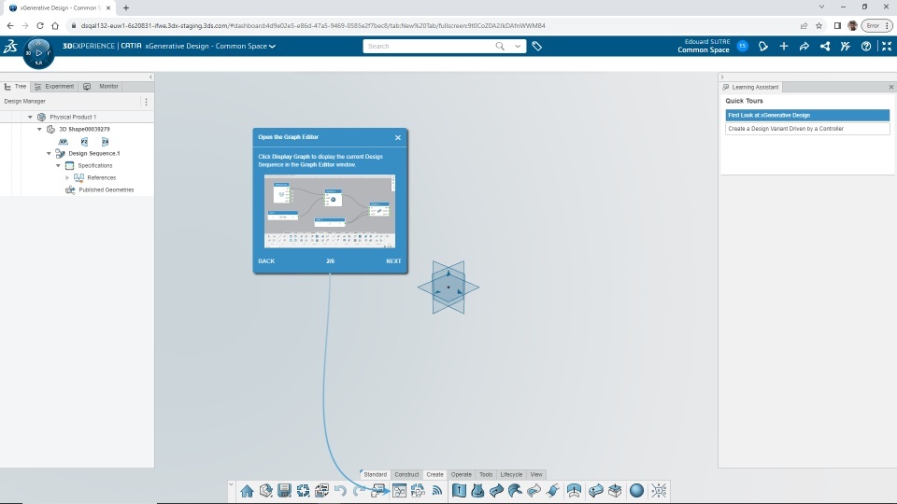Image resolution: width=897 pixels, height=504 pixels.
Task: Toggle fullscreen icon in top bar
Action: (x=887, y=47)
